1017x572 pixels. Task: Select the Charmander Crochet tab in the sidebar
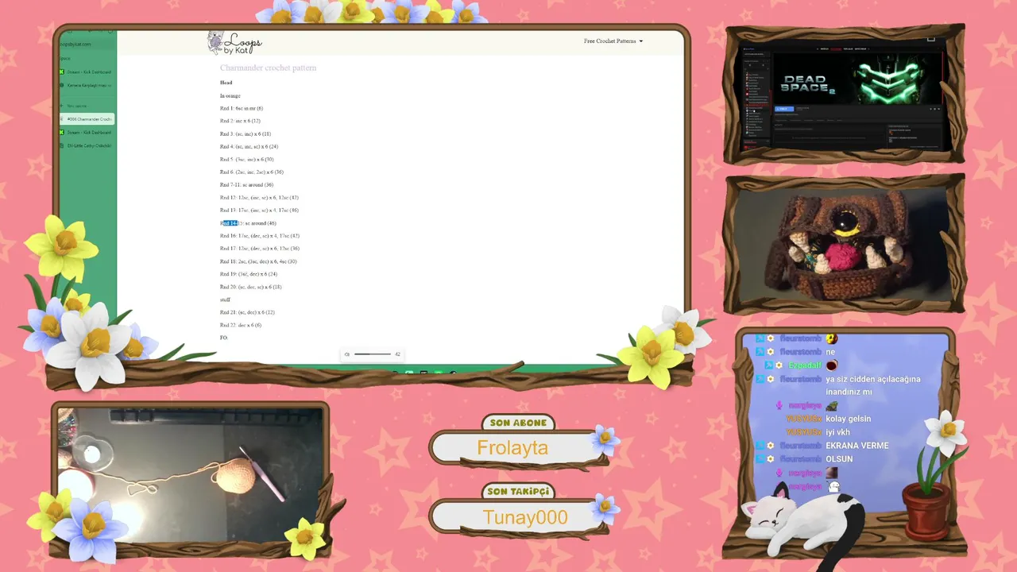pyautogui.click(x=87, y=119)
